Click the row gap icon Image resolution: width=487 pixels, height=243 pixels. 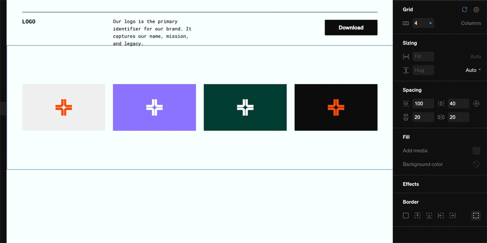(x=406, y=117)
